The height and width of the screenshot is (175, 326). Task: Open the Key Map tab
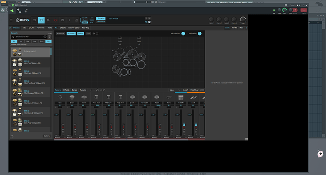pos(86,28)
